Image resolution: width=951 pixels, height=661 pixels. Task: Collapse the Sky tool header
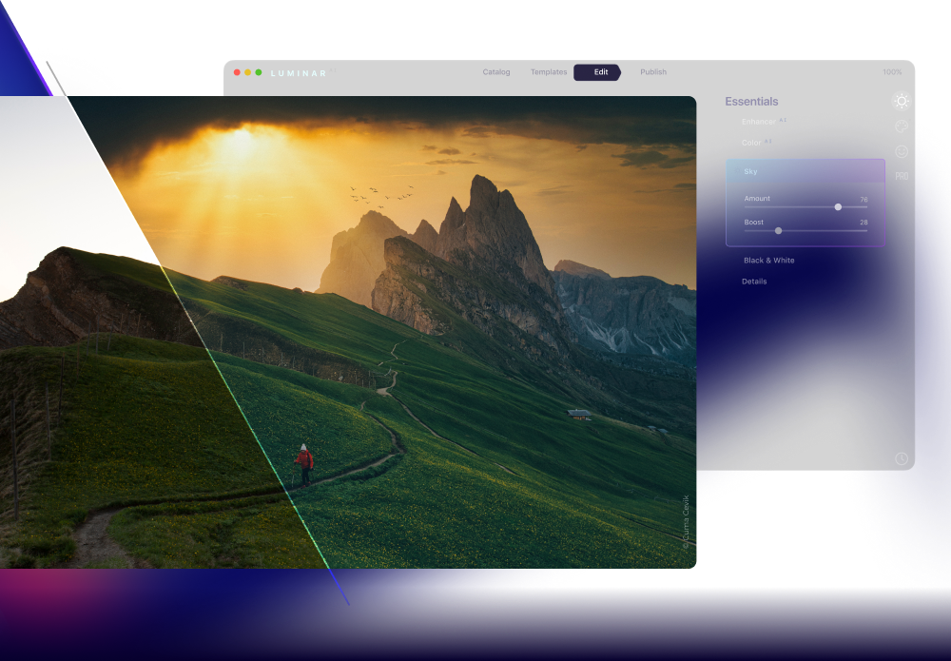(x=805, y=171)
